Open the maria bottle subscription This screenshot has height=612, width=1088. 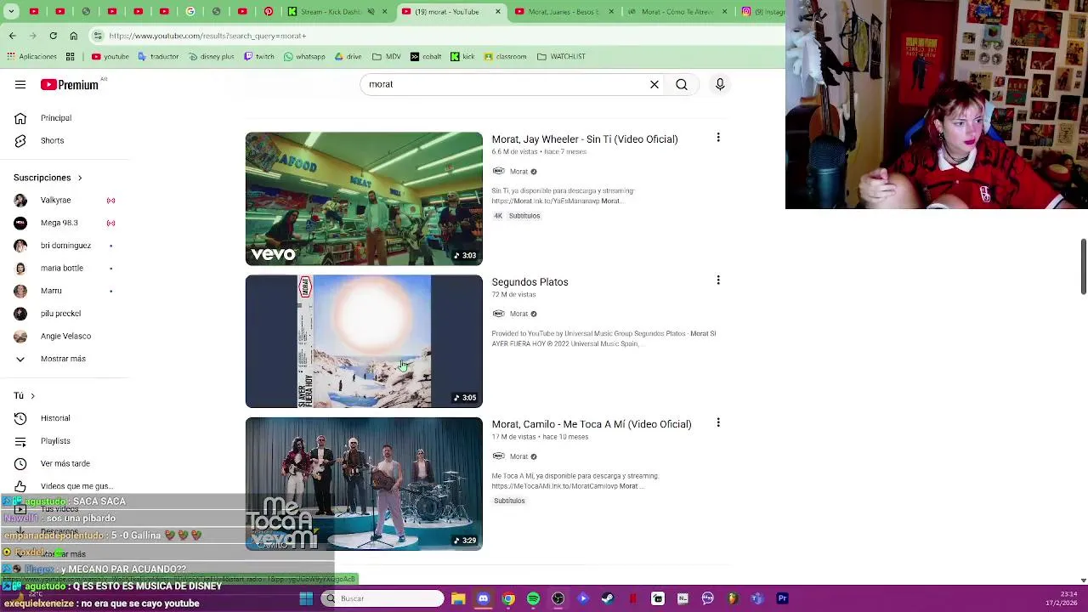pyautogui.click(x=61, y=269)
